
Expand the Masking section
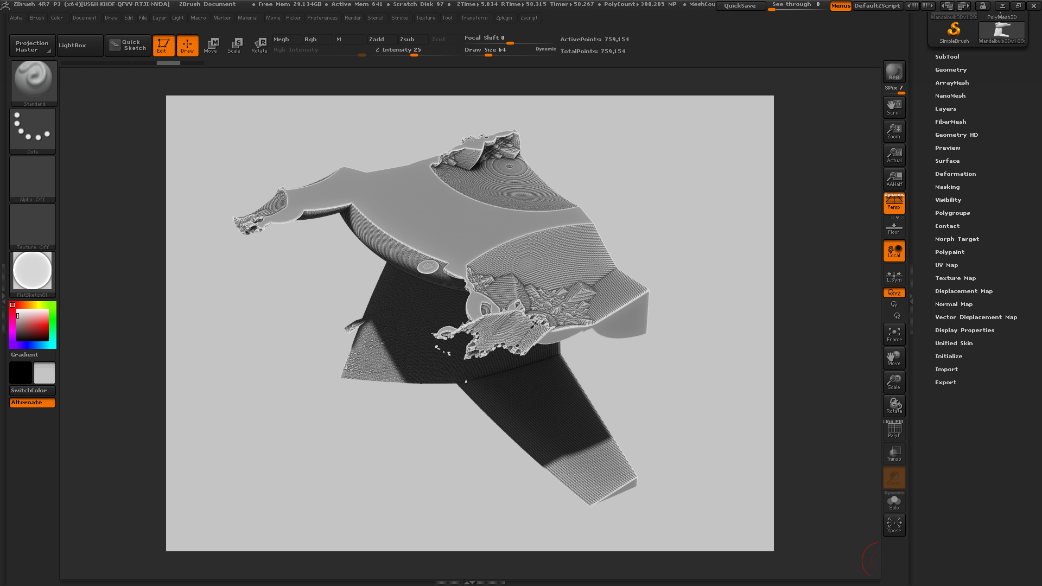tap(947, 187)
